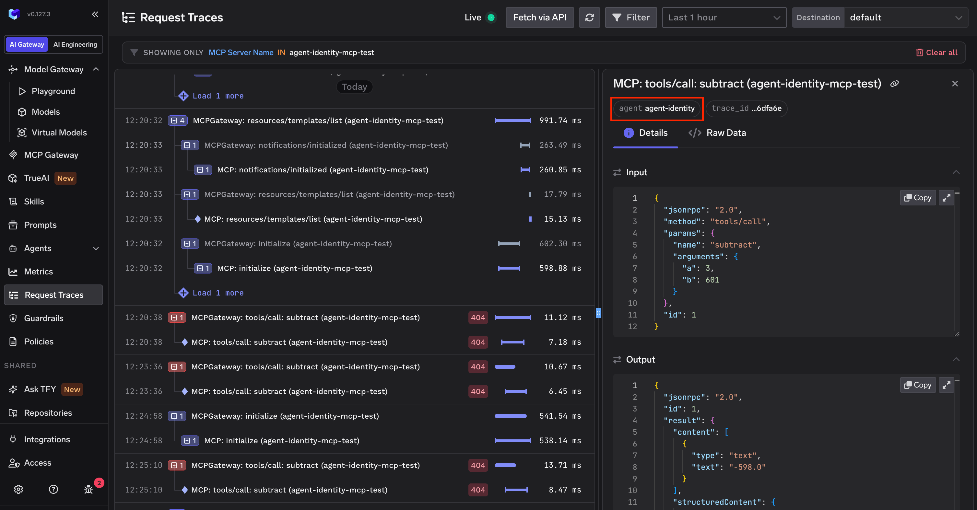Select MCP: notifications/initialized span row

(354, 169)
